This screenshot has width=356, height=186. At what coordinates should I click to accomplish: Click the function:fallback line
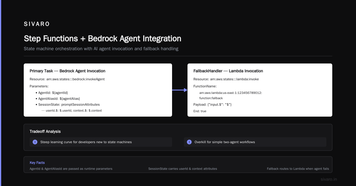pyautogui.click(x=211, y=98)
